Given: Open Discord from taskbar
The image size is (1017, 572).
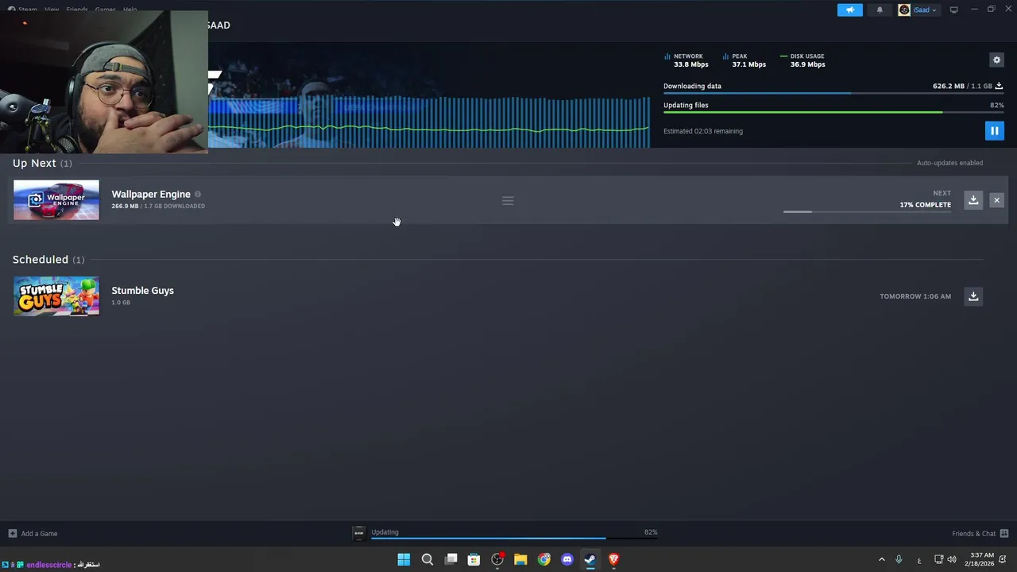Looking at the screenshot, I should [x=567, y=559].
